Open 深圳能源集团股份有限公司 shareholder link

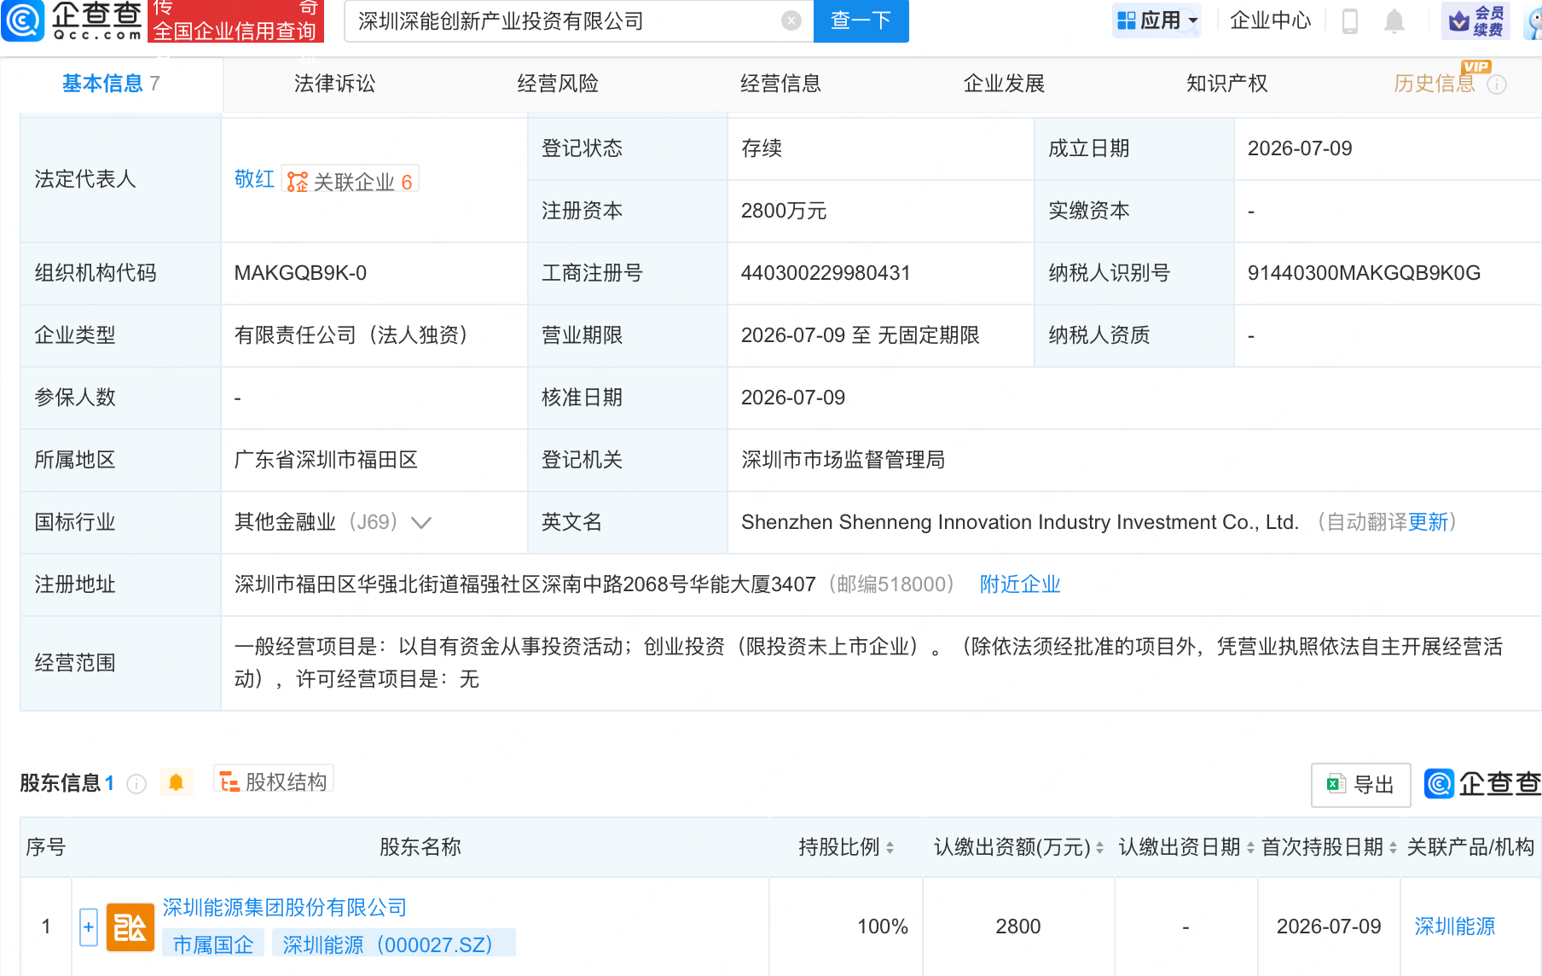point(285,908)
